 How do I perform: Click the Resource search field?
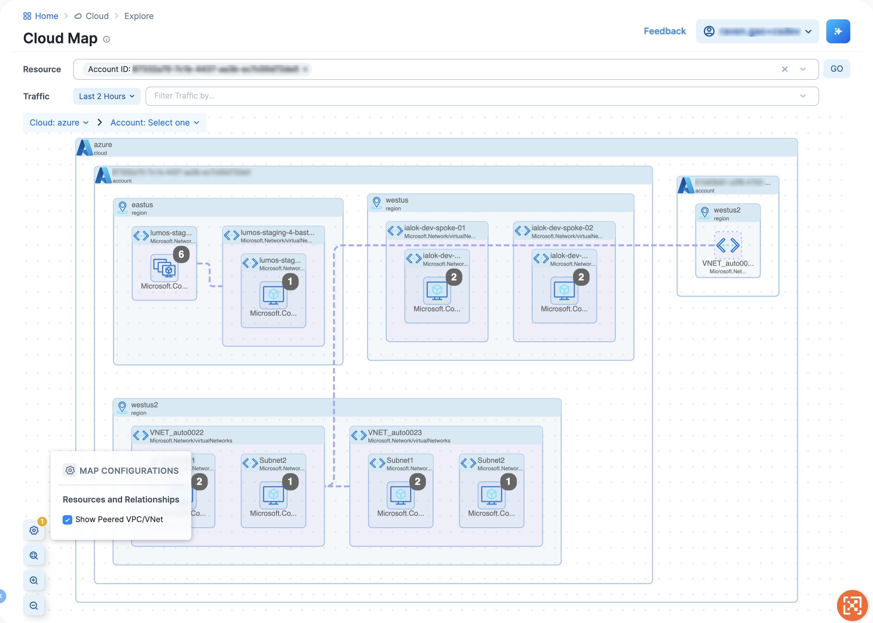[x=446, y=69]
